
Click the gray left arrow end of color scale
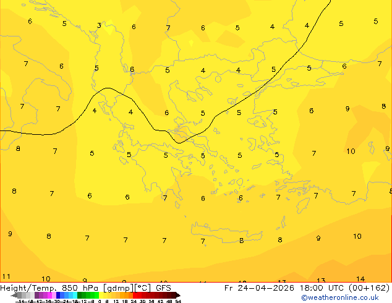click(x=14, y=295)
